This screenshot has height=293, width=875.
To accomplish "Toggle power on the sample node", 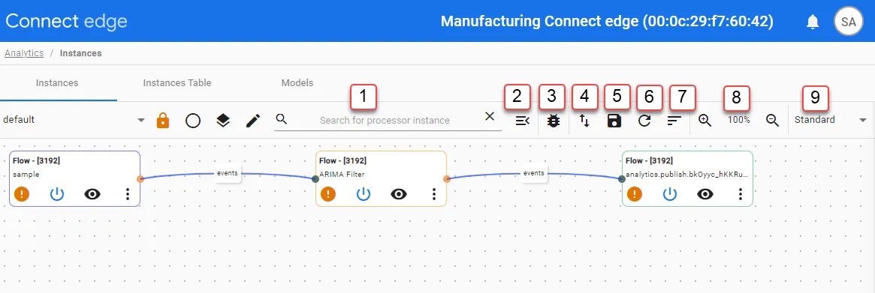I will pyautogui.click(x=58, y=194).
